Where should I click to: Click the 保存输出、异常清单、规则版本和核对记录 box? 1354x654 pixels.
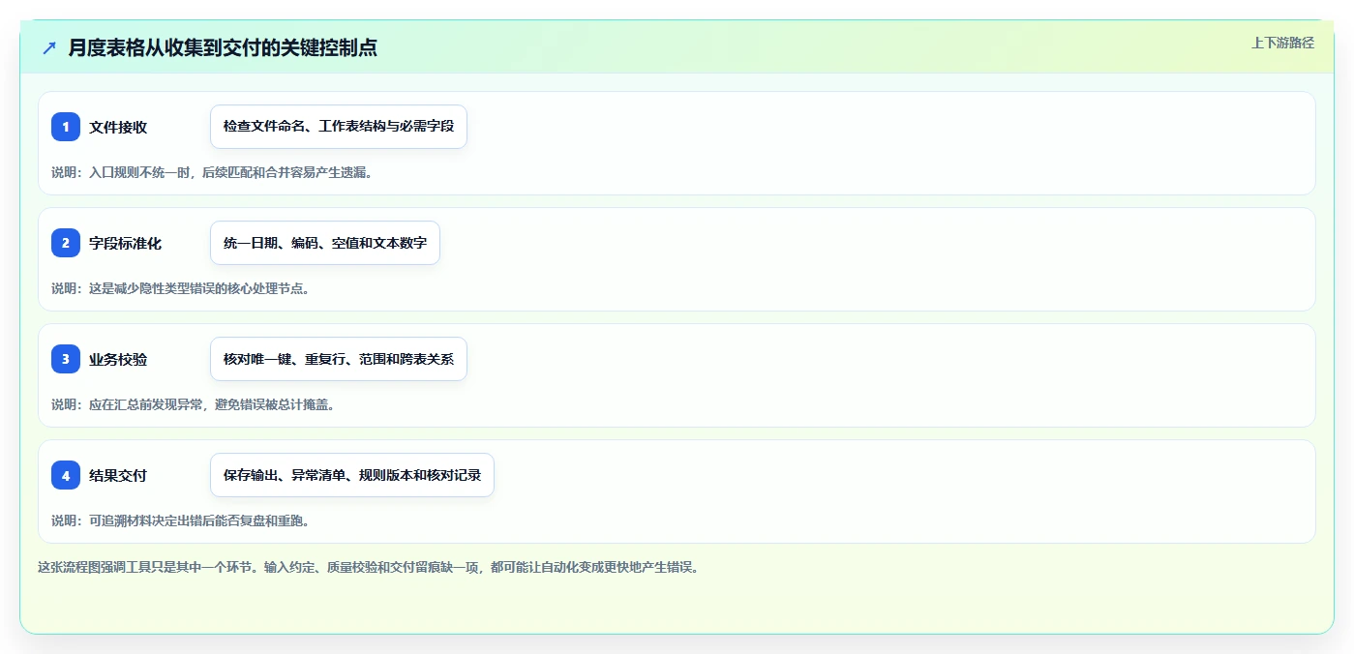(x=352, y=475)
